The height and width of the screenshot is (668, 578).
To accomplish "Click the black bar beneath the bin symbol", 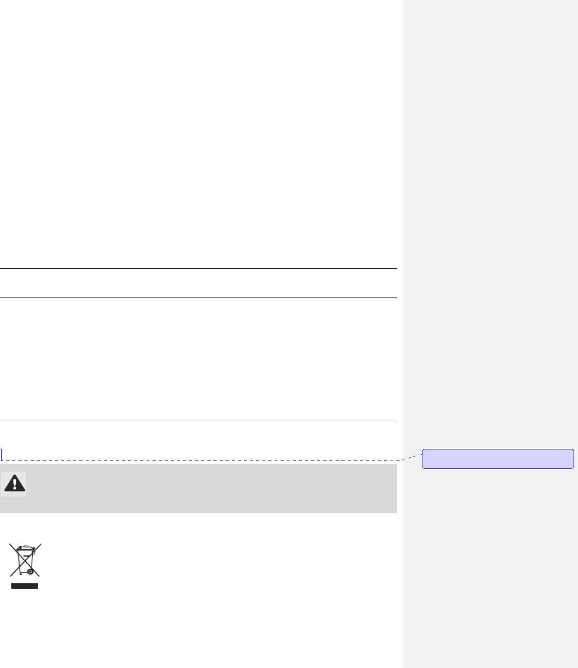I will (x=25, y=586).
